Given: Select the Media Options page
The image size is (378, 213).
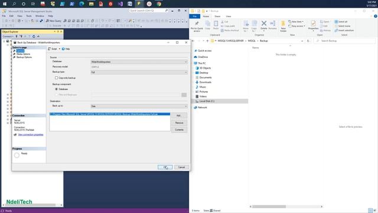Looking at the screenshot, I should pos(23,54).
